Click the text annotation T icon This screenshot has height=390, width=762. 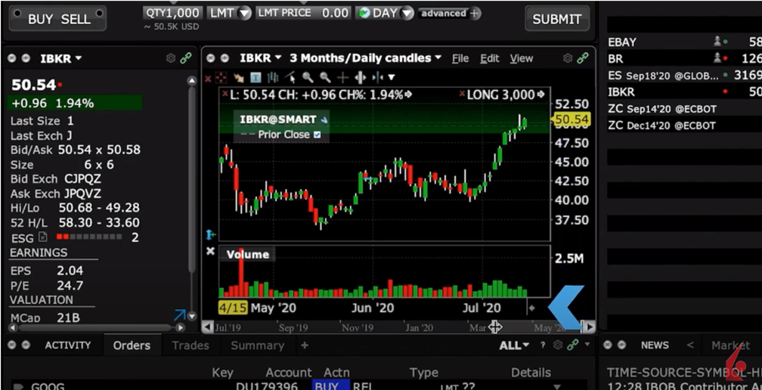(x=256, y=77)
